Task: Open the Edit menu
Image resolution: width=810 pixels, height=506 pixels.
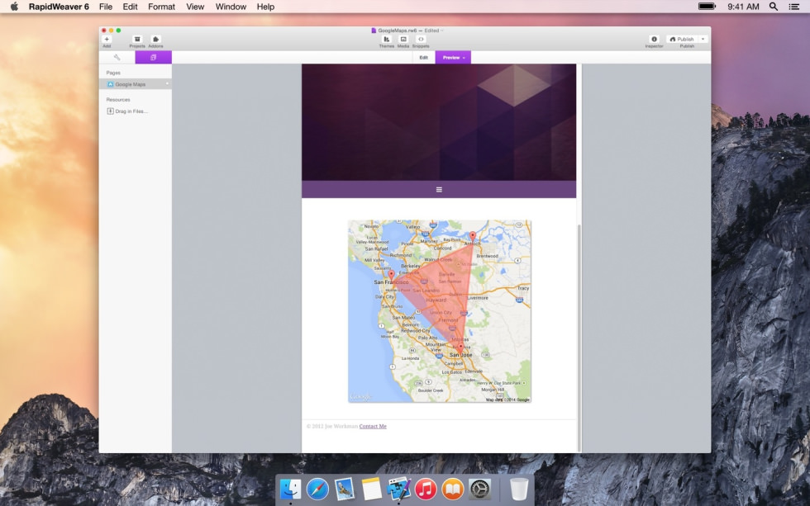Action: click(131, 7)
